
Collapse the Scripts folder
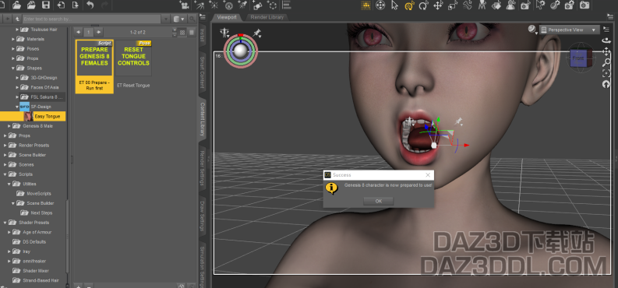coord(5,174)
